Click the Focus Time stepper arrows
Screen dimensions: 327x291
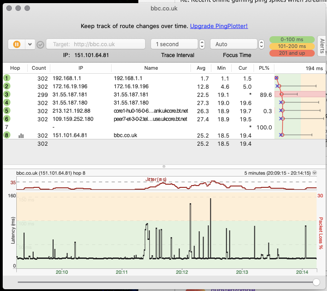[x=261, y=44]
